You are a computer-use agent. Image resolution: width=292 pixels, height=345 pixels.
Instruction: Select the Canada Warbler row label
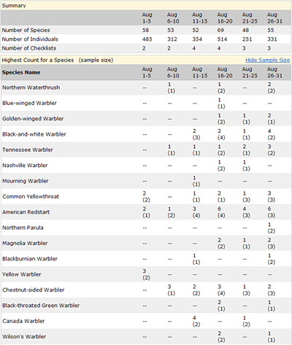(x=23, y=321)
